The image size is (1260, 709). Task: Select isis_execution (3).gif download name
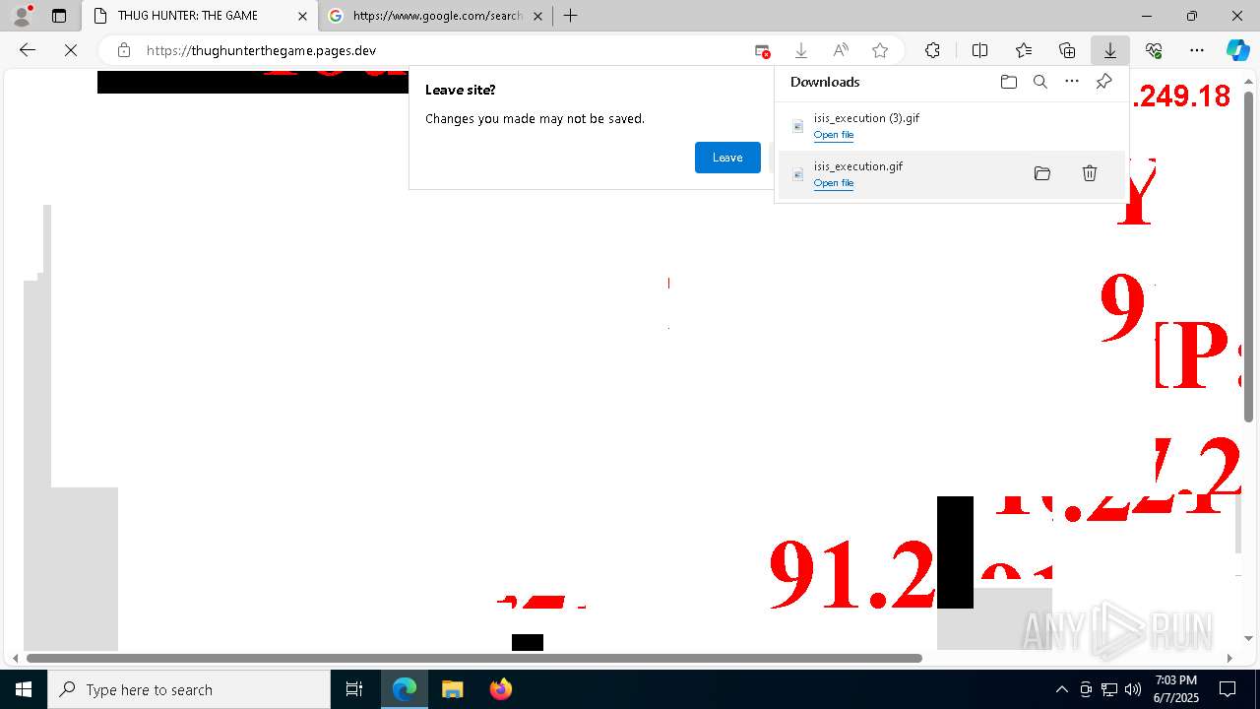point(866,118)
